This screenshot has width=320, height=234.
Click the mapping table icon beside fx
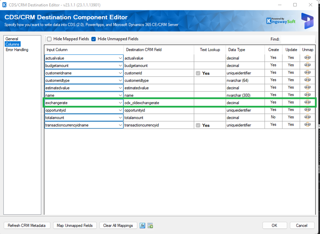pyautogui.click(x=150, y=226)
